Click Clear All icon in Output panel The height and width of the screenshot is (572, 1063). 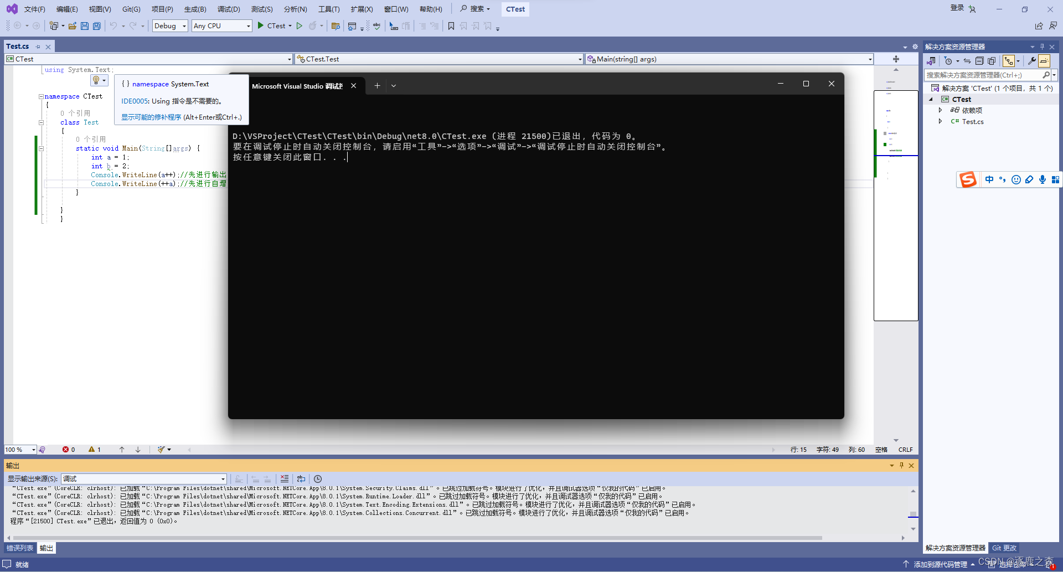(284, 479)
